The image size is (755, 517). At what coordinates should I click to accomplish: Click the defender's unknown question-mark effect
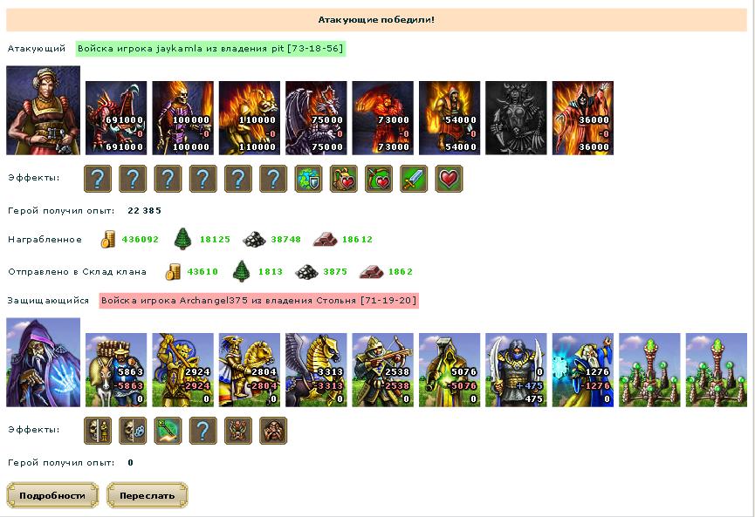(203, 431)
